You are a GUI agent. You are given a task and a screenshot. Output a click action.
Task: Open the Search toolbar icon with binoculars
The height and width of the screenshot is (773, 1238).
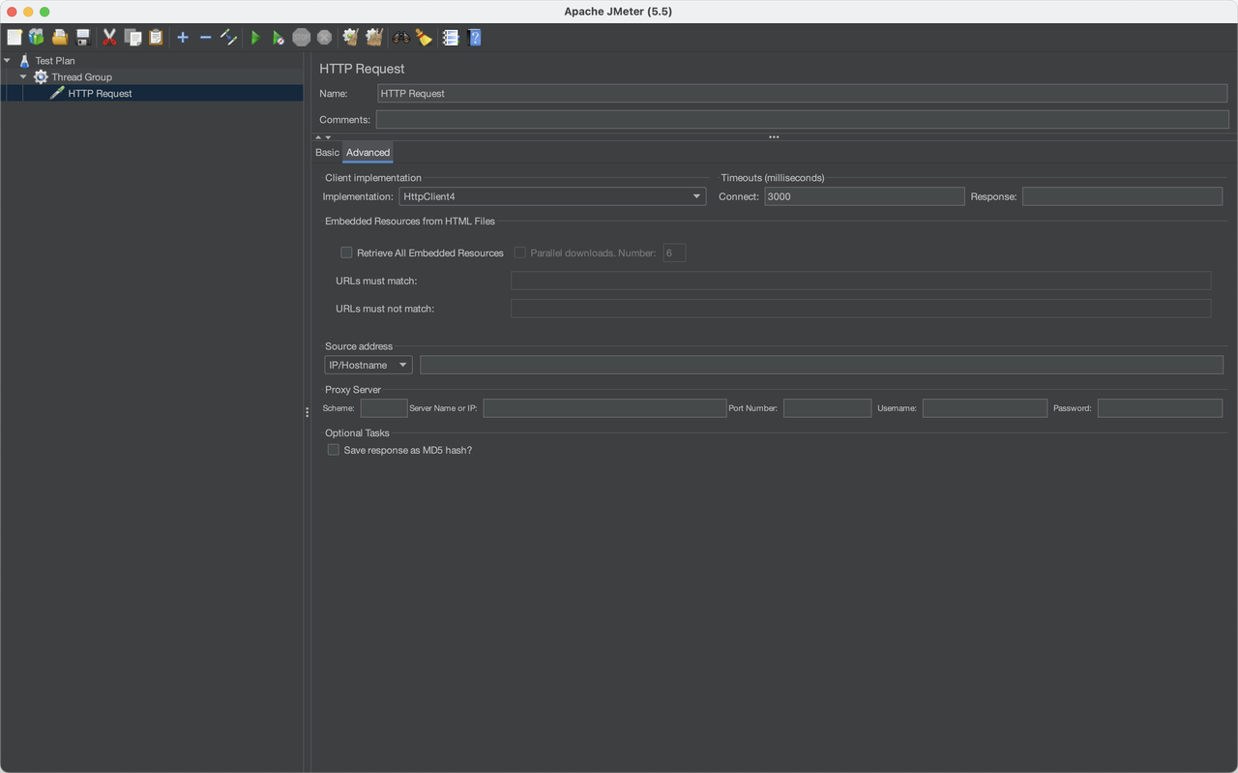tap(399, 37)
